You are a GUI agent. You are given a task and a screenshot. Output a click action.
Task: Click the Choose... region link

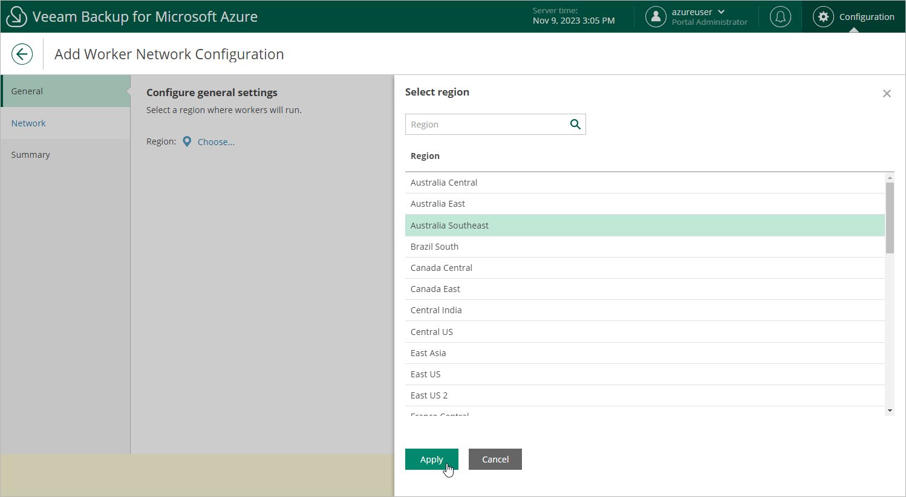click(216, 142)
